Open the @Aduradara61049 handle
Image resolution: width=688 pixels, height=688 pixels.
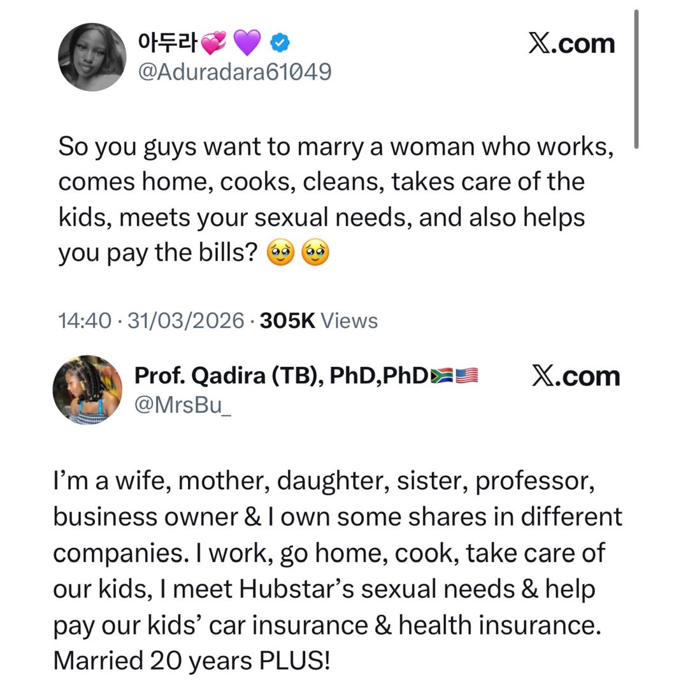click(234, 72)
